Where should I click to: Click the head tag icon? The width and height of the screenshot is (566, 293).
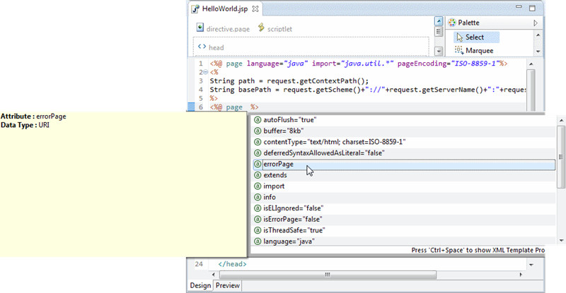tap(202, 47)
